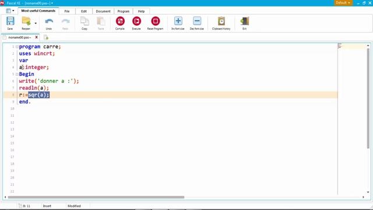This screenshot has height=210, width=373.
Task: Click the cursor position 8: 11 status
Action: click(26, 206)
